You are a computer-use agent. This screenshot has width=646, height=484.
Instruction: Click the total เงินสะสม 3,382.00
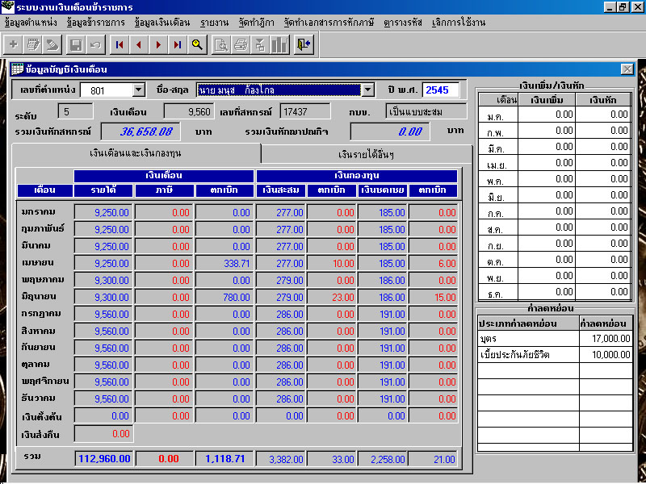[280, 459]
